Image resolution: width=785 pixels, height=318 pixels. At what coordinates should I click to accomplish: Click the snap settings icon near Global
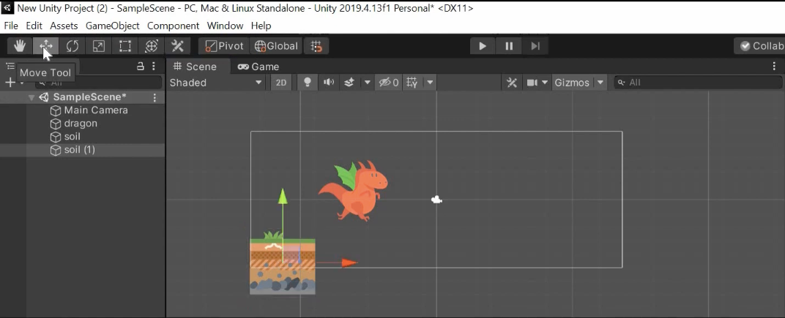pyautogui.click(x=316, y=46)
